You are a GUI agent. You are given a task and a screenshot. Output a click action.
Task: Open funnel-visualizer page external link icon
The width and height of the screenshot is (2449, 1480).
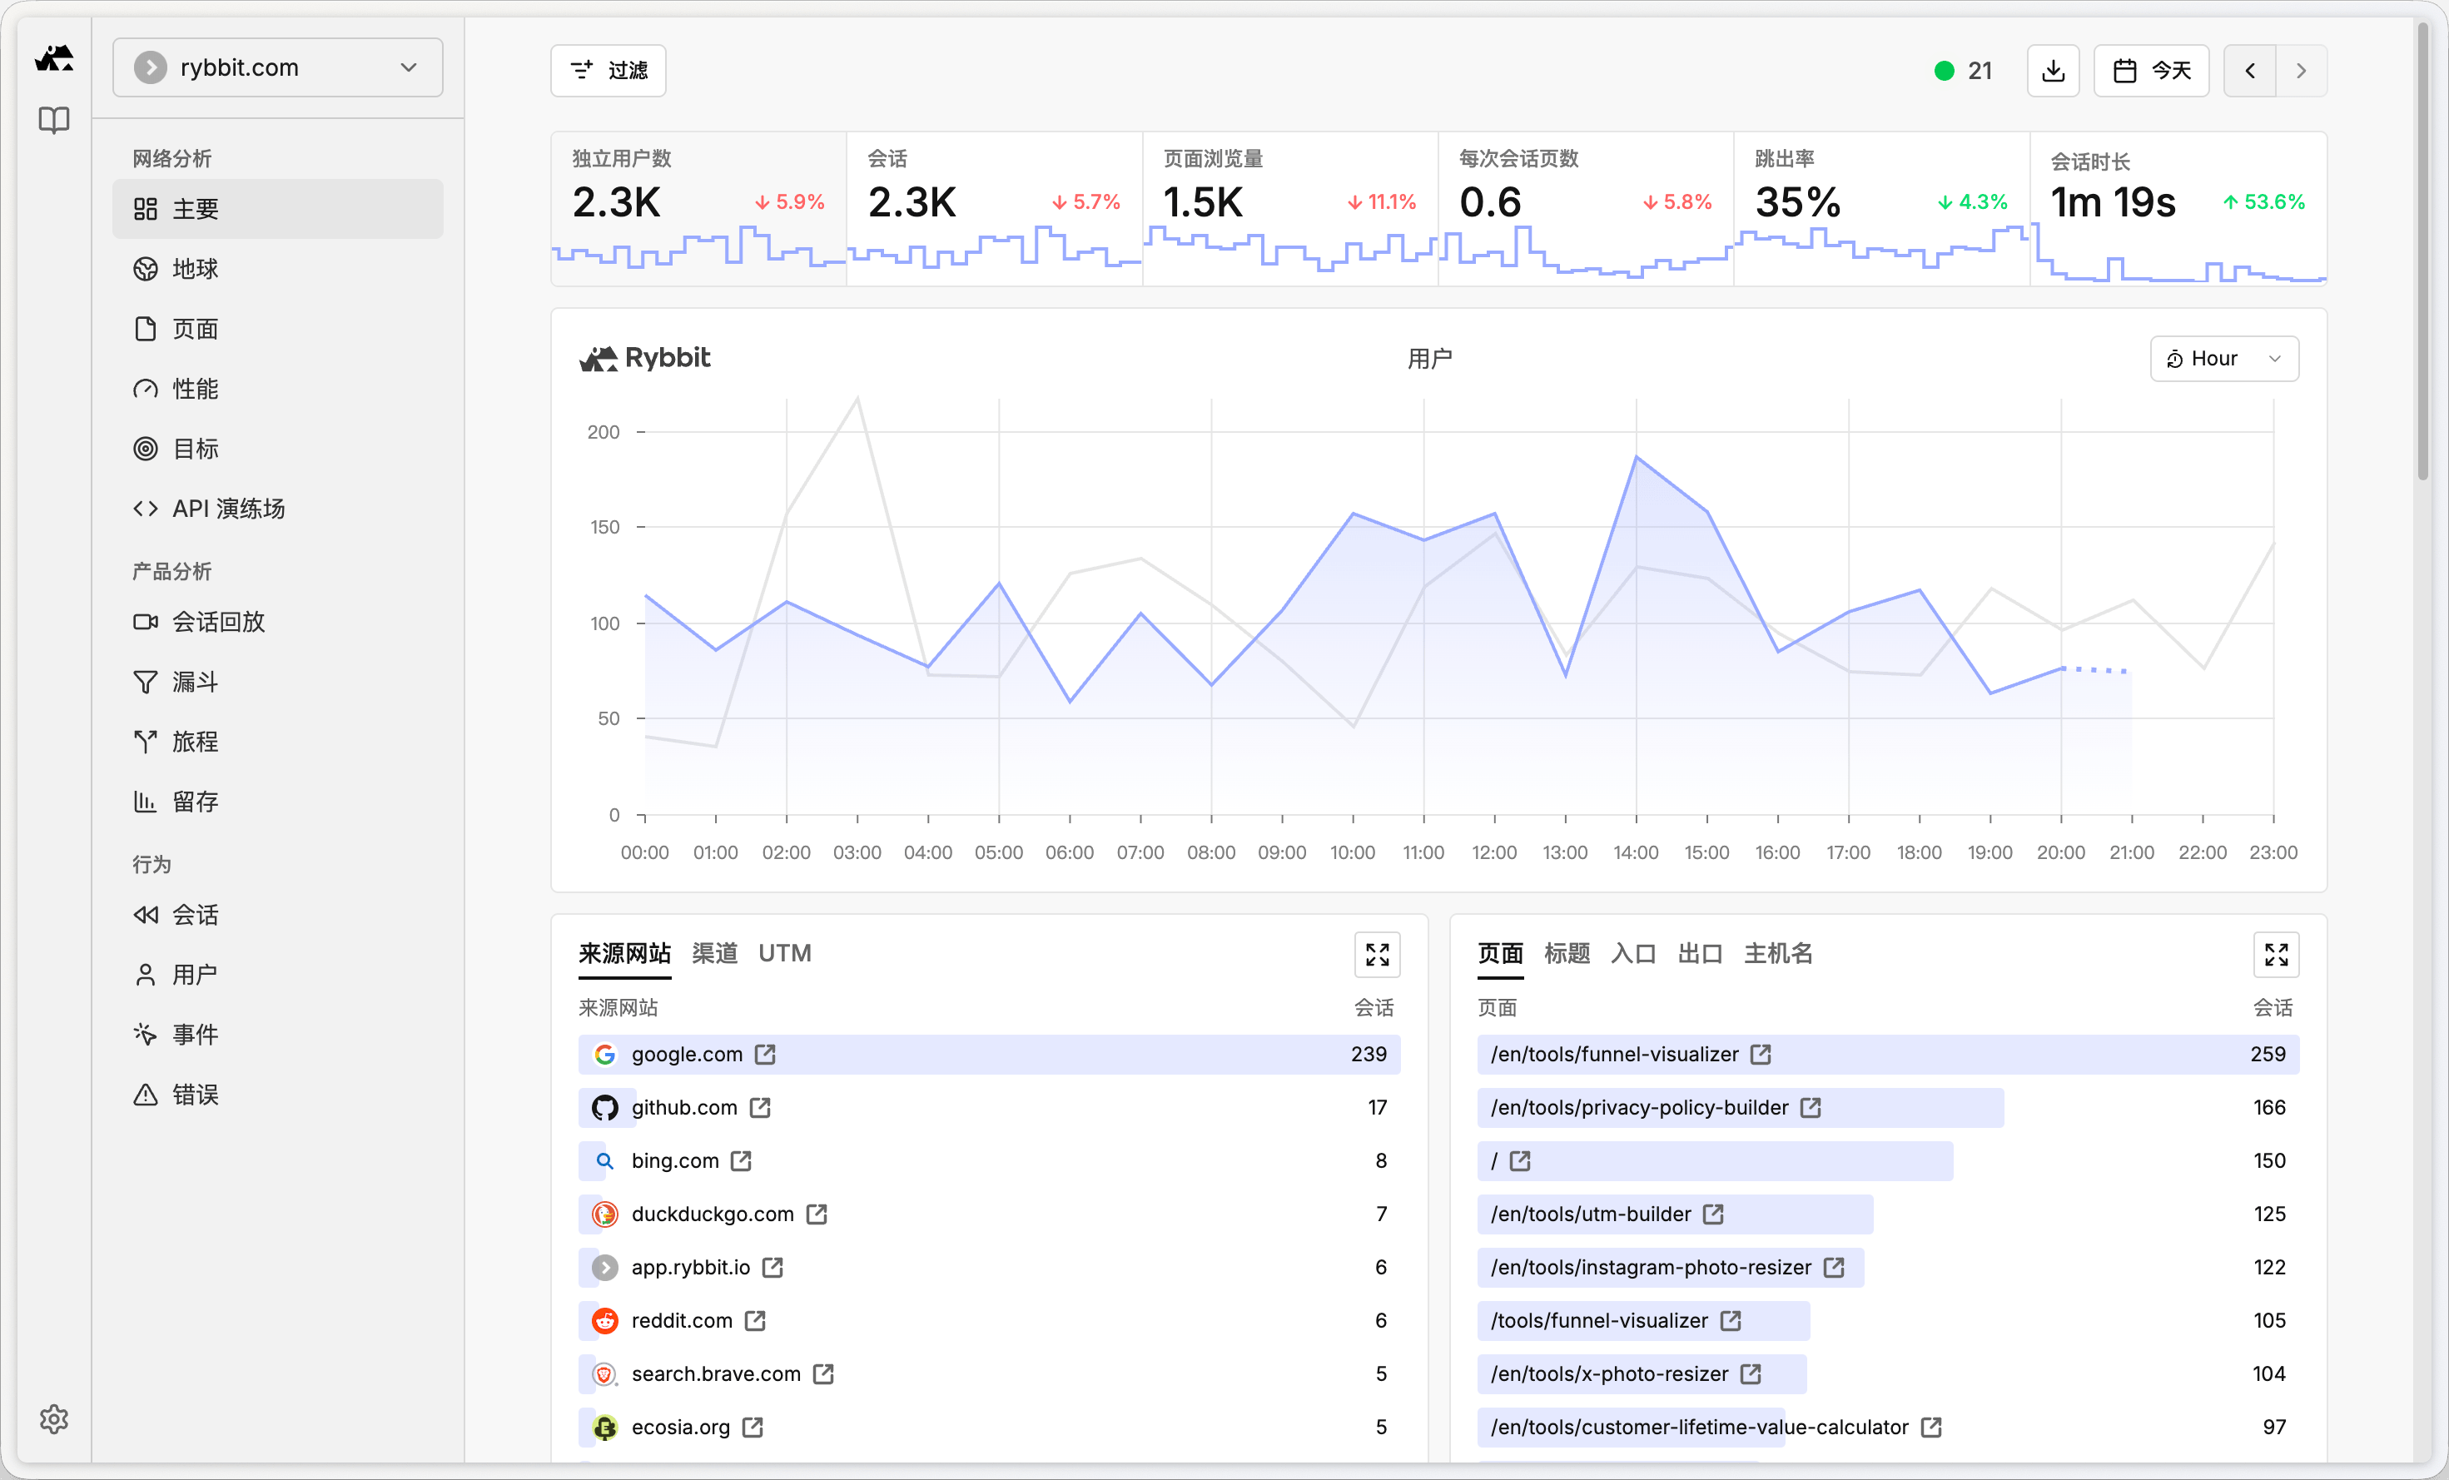tap(1761, 1054)
